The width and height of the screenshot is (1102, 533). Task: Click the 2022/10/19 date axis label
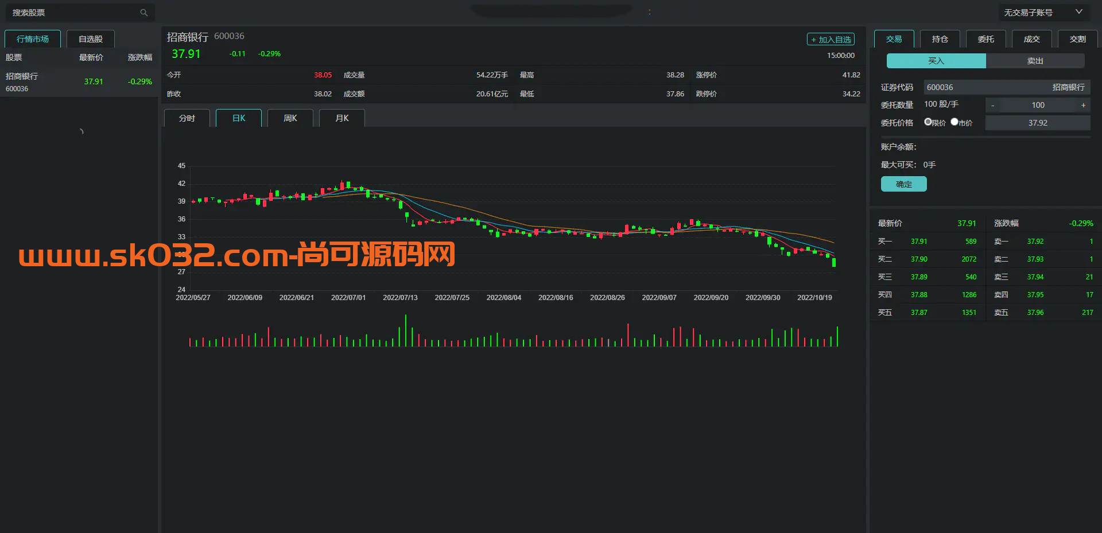(814, 298)
